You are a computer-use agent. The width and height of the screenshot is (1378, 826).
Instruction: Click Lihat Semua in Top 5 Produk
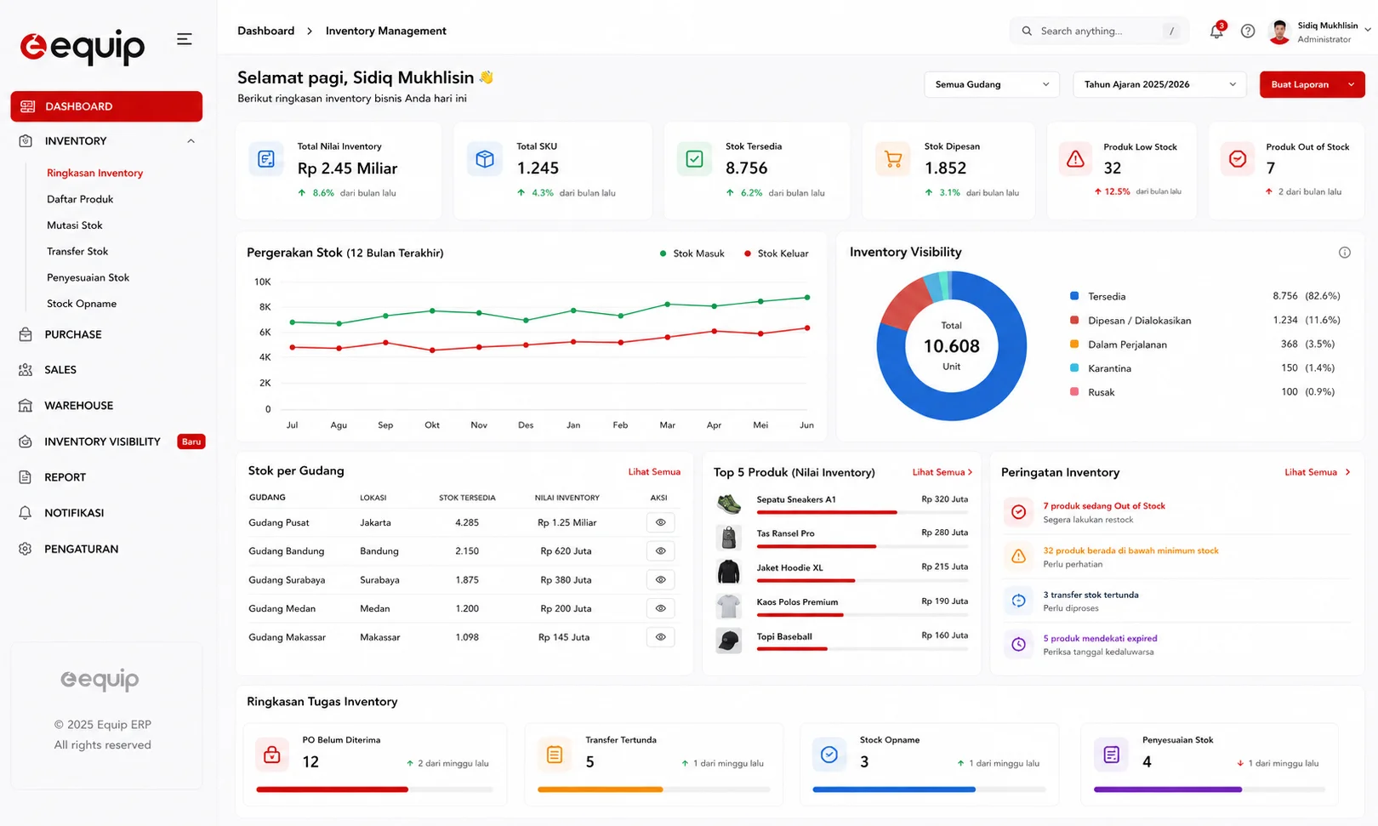point(942,472)
